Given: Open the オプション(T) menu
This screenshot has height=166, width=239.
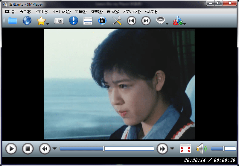Looking at the screenshot, I should pos(132,12).
